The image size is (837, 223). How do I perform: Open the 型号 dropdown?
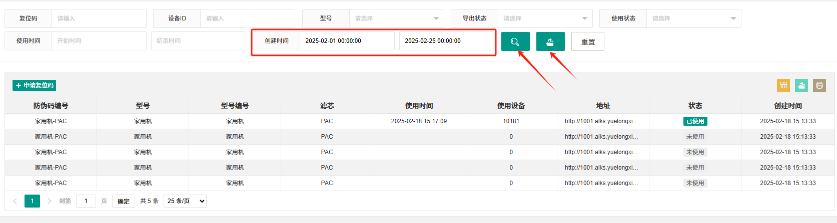(396, 18)
